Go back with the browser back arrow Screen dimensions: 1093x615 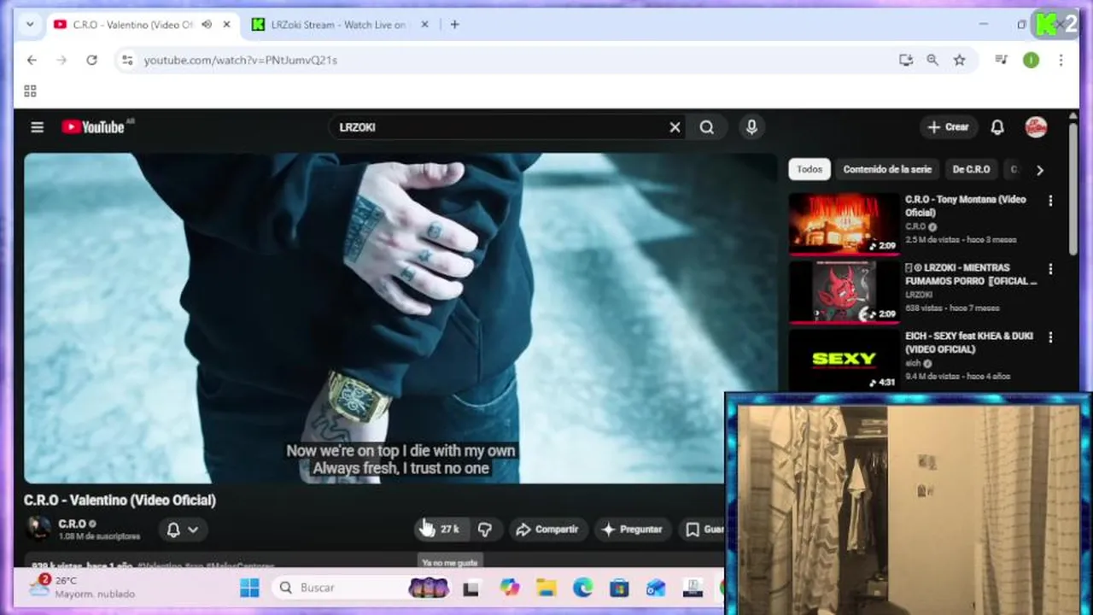pyautogui.click(x=32, y=60)
